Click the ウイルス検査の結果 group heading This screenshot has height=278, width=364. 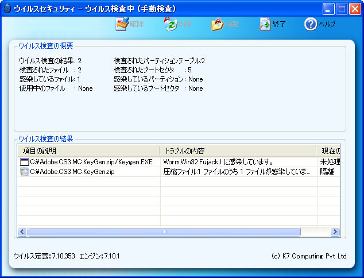coord(46,139)
